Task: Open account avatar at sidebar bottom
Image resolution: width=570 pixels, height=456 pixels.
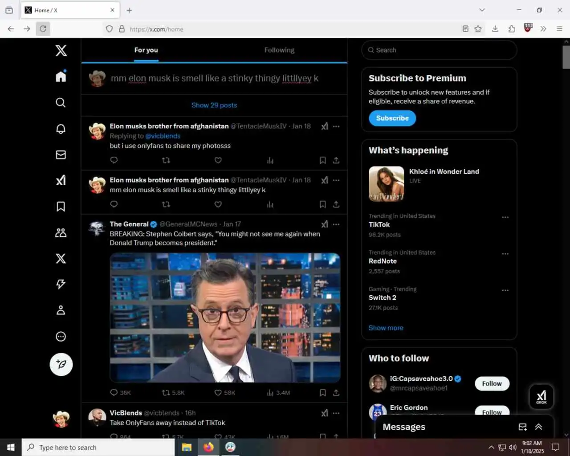Action: click(x=61, y=419)
